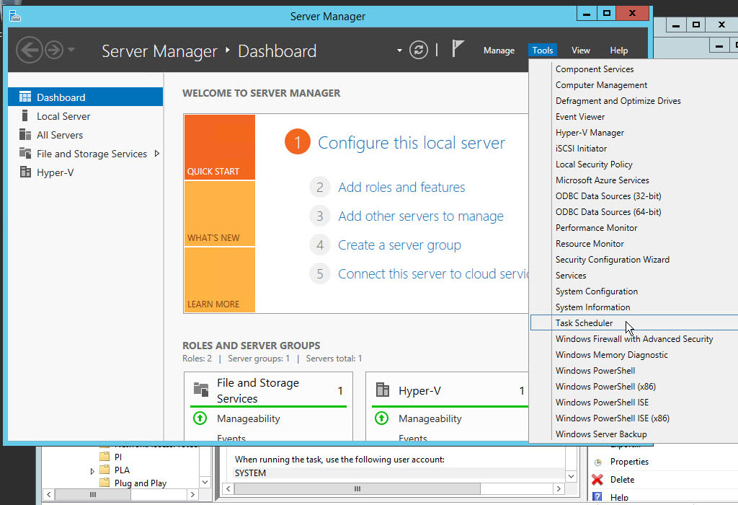The width and height of the screenshot is (738, 505).
Task: Click background tree pane horizontal scrollbar thumb
Action: coord(93,495)
